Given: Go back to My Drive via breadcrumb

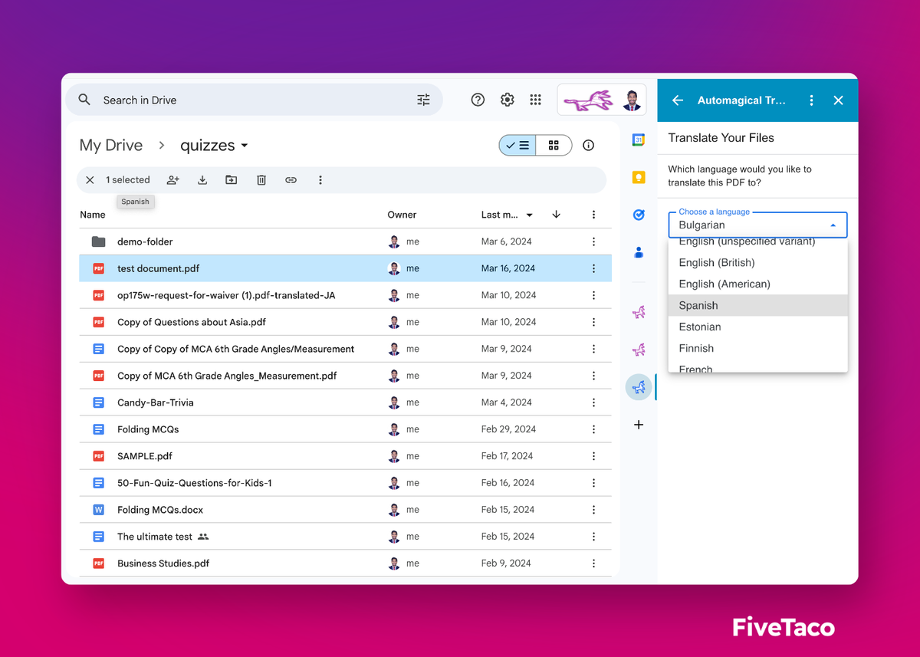Looking at the screenshot, I should [111, 145].
